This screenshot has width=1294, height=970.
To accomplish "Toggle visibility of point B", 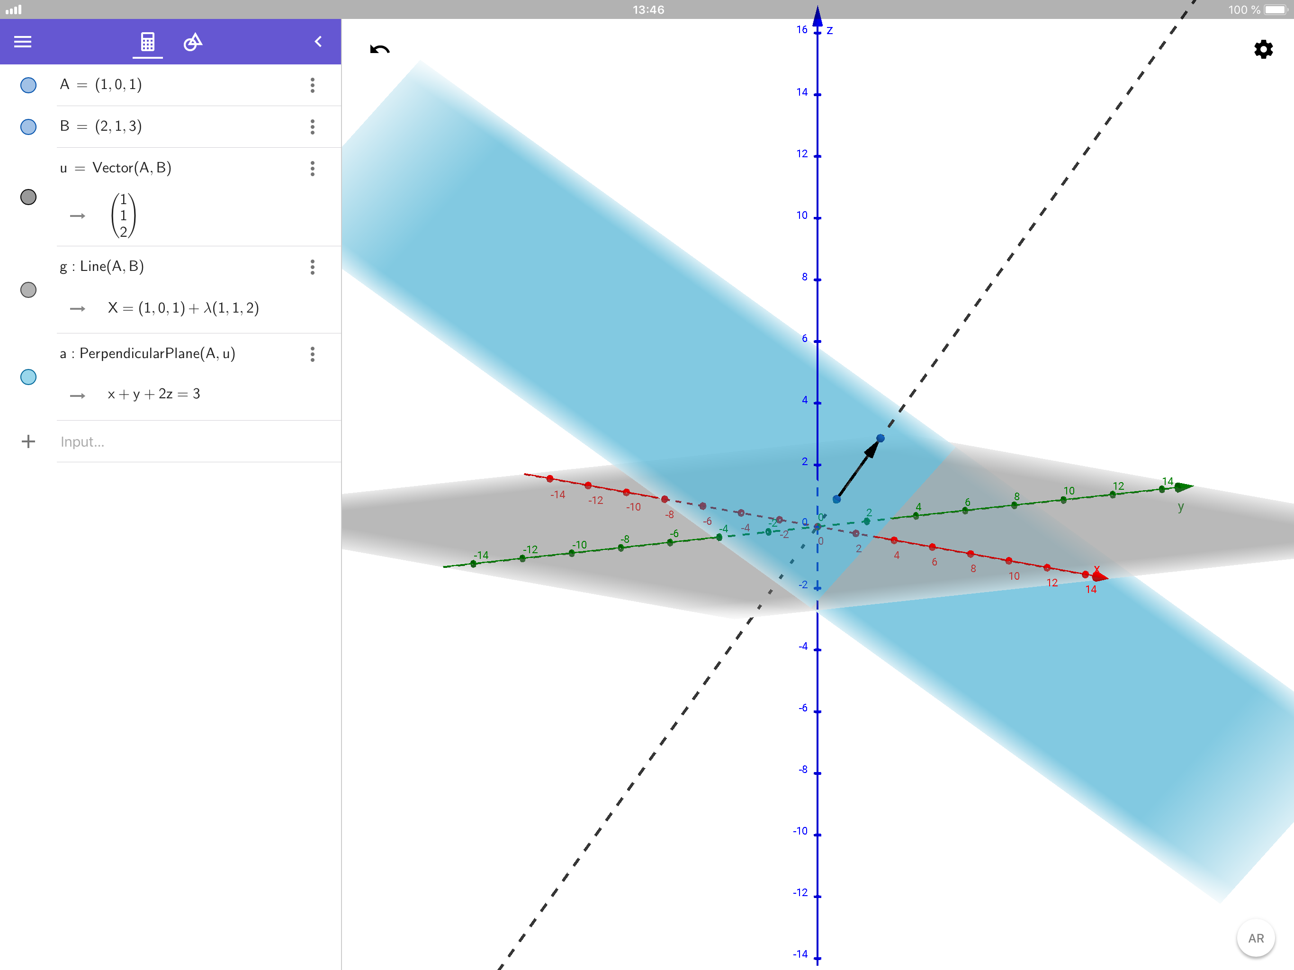I will [28, 127].
